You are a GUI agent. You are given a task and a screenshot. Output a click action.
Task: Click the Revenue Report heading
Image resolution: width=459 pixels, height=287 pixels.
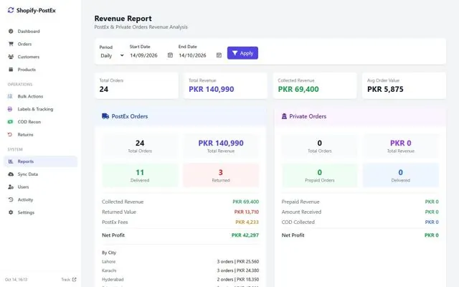point(123,19)
